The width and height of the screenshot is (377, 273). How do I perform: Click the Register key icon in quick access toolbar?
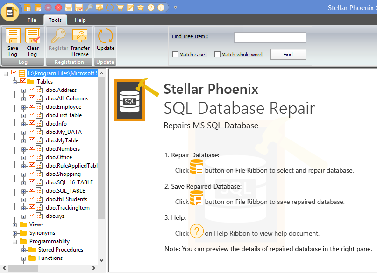click(x=89, y=7)
